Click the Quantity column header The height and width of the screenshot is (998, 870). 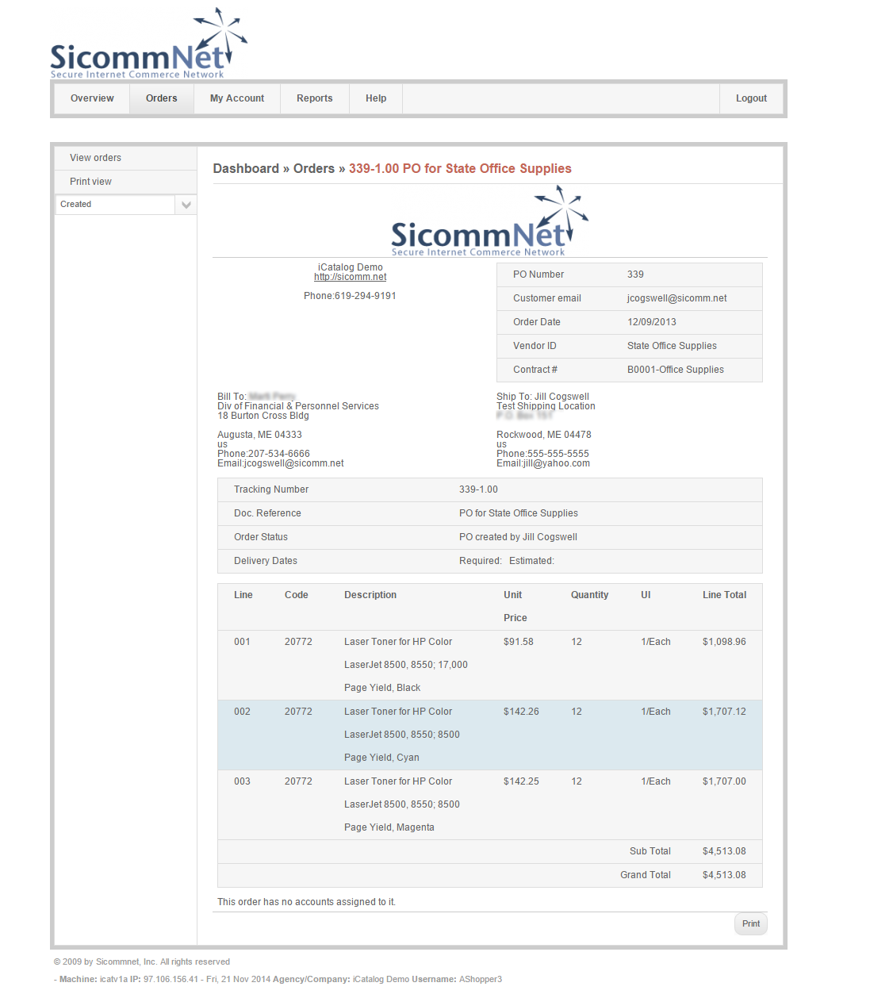tap(590, 595)
